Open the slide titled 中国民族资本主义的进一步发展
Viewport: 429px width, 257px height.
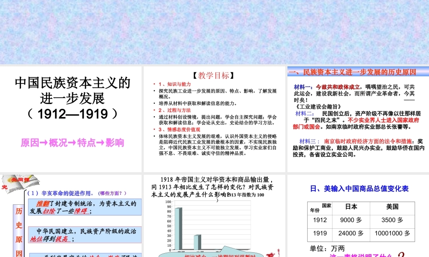[71, 119]
